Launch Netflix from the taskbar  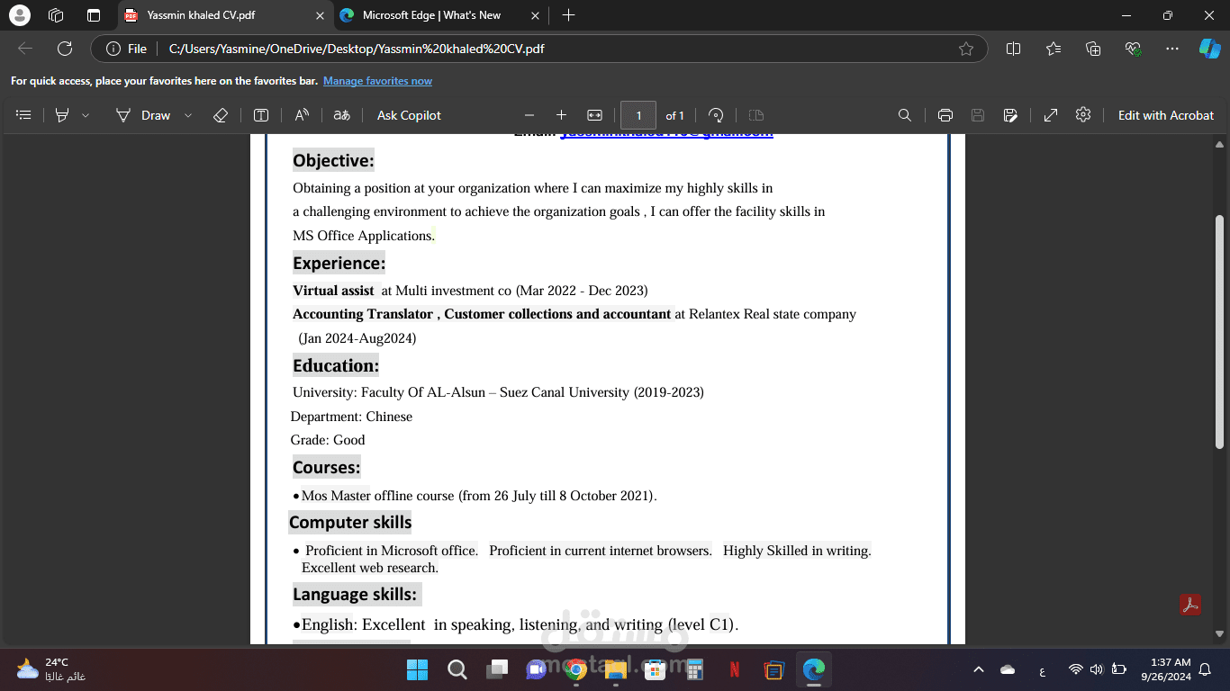(734, 669)
